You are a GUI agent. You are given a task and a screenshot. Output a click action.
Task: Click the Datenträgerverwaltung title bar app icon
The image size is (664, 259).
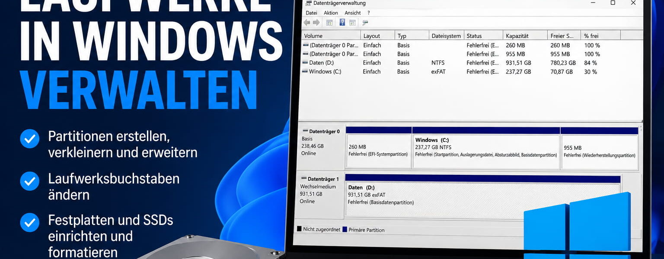coord(308,3)
